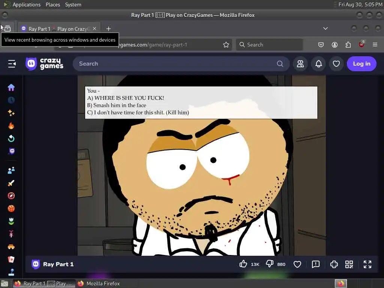The image size is (384, 288).
Task: Open a new tab with plus
Action: [108, 28]
